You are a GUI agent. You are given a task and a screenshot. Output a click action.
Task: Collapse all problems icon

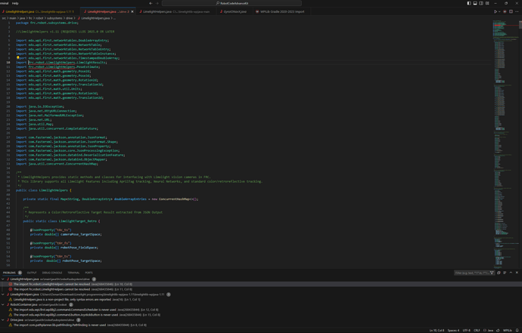pyautogui.click(x=499, y=273)
